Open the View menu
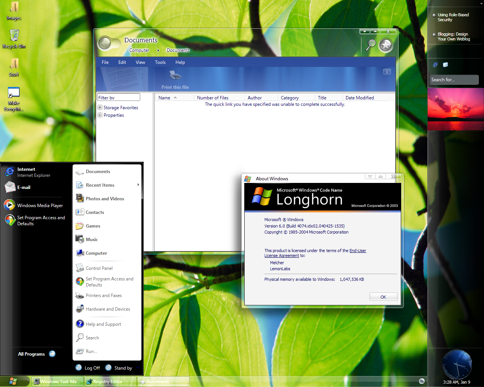Viewport: 484px width, 387px height. (140, 62)
